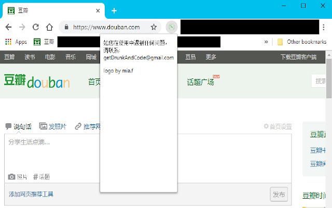Select 读书 in the top navigation bar
Image resolution: width=332 pixels, height=208 pixels.
pyautogui.click(x=30, y=57)
